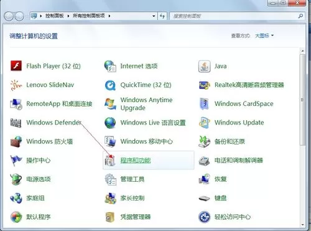Open the 家长控制 icon
The height and width of the screenshot is (231, 311).
click(110, 198)
